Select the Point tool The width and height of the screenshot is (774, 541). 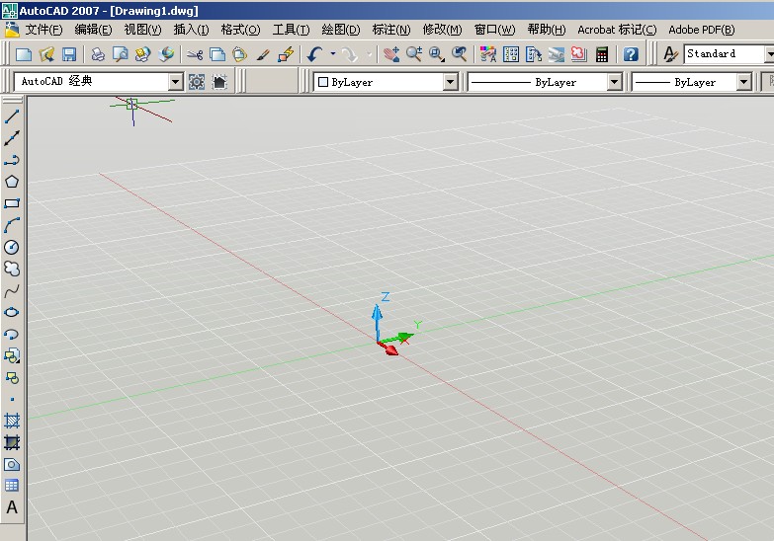(12, 400)
